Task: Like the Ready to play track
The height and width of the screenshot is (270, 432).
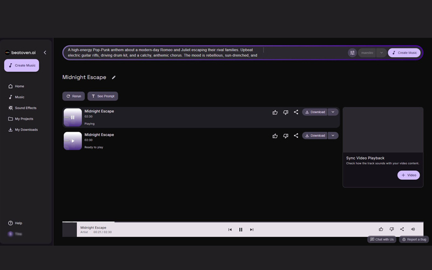Action: (x=275, y=136)
